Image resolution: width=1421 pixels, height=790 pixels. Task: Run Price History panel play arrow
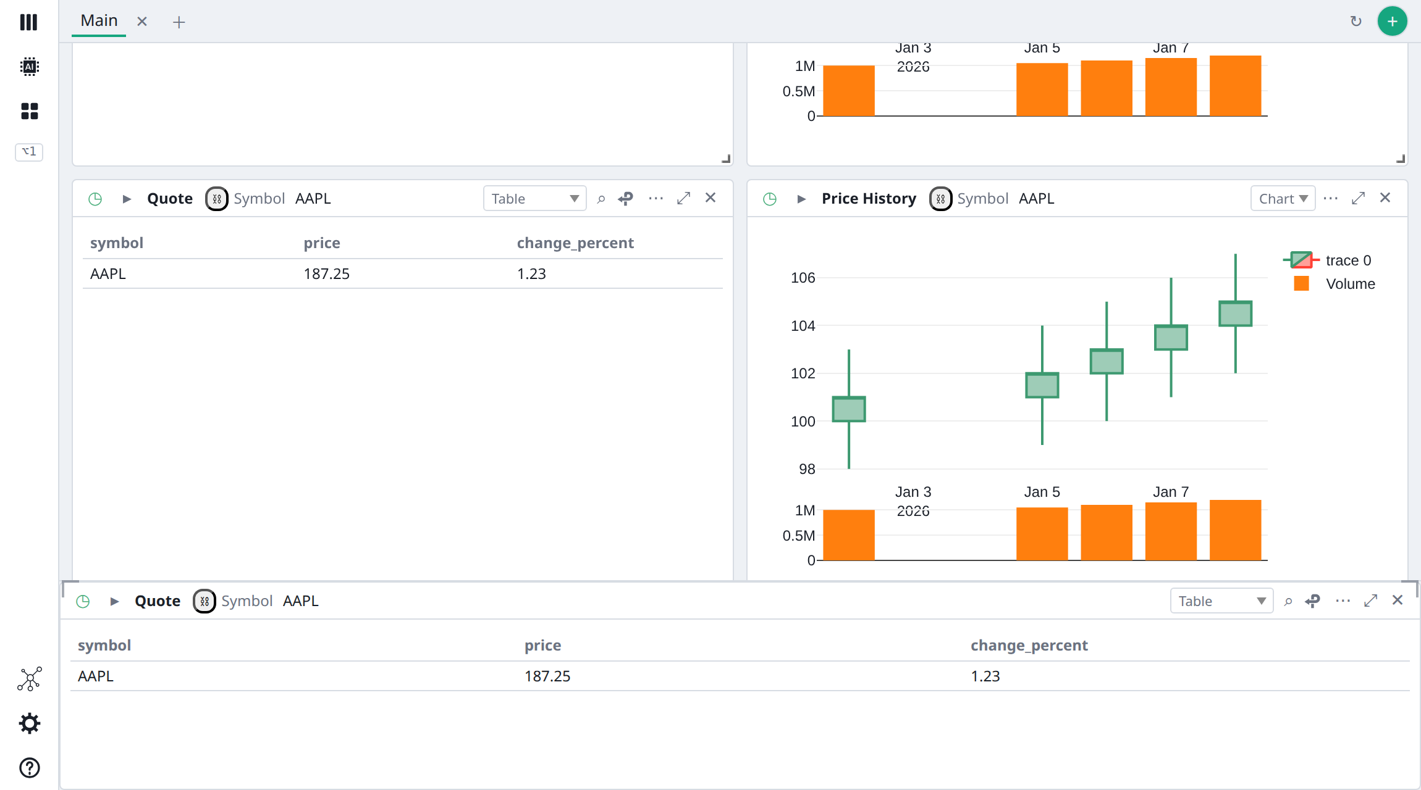(801, 199)
